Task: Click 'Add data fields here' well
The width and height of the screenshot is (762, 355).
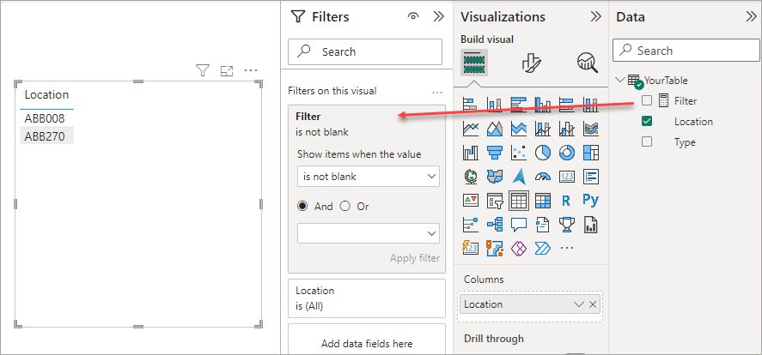Action: pyautogui.click(x=367, y=340)
